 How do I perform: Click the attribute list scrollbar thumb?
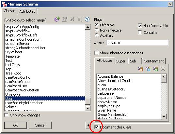[164, 81]
